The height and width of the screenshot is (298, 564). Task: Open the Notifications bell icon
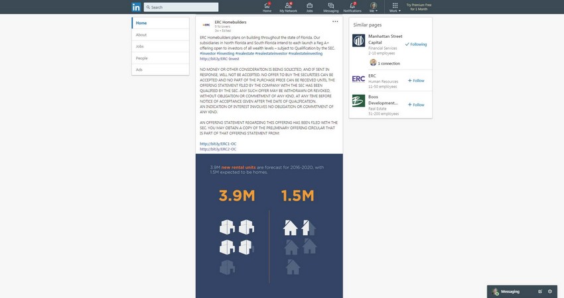coord(352,7)
